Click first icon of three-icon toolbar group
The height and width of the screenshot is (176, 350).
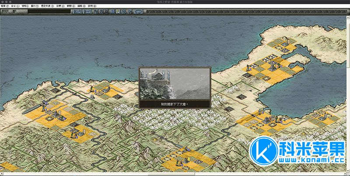(x=96, y=12)
